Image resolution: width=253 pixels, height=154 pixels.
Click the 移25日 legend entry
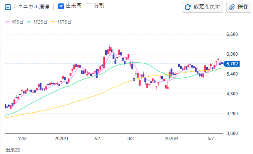[x=37, y=22]
